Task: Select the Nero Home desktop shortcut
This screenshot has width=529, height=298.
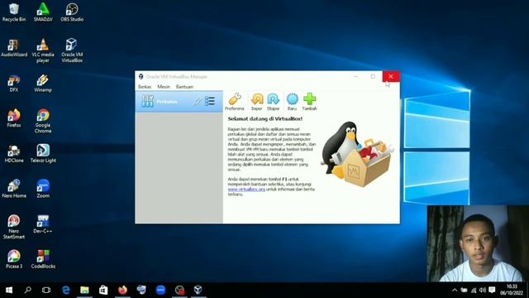Action: click(14, 190)
